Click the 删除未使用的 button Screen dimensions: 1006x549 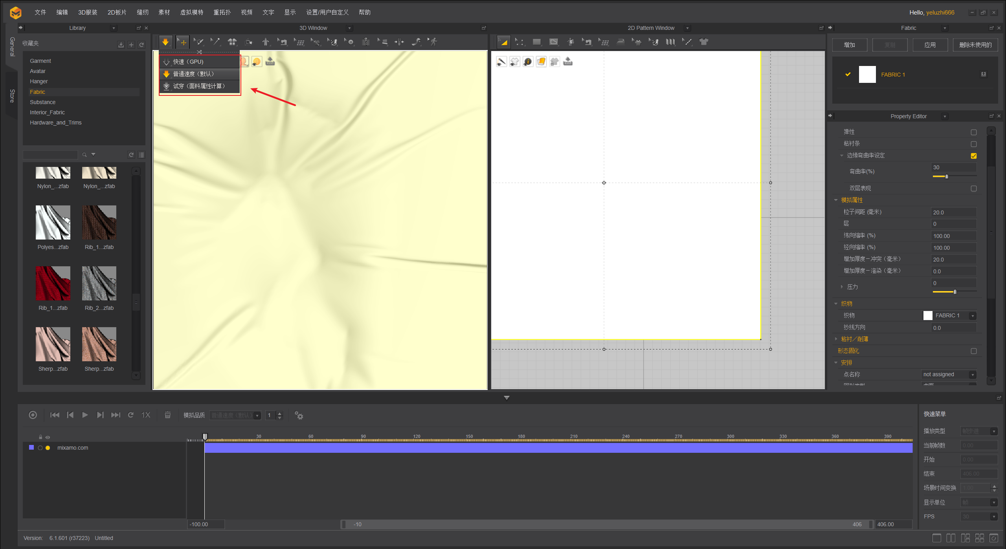coord(975,45)
